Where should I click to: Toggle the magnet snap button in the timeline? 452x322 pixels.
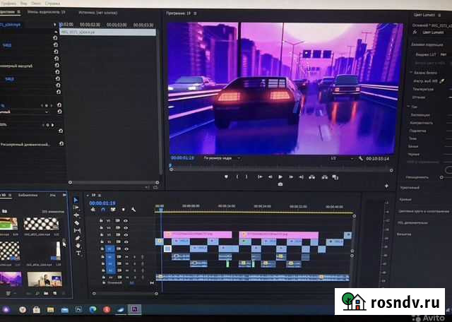click(x=102, y=210)
